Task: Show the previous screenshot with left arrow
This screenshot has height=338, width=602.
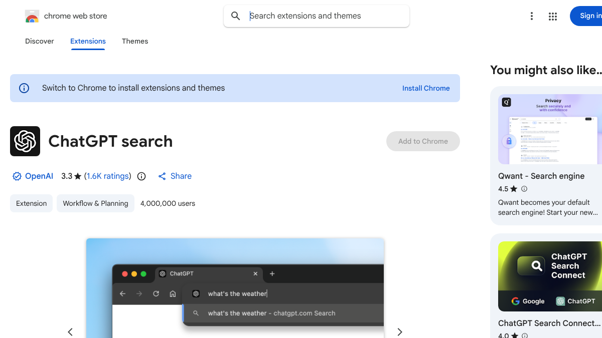Action: (x=70, y=331)
